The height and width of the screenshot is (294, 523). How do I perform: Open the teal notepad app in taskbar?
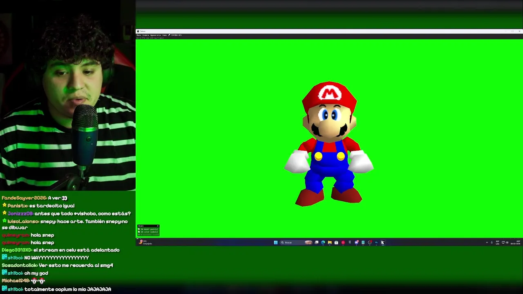pyautogui.click(x=363, y=243)
